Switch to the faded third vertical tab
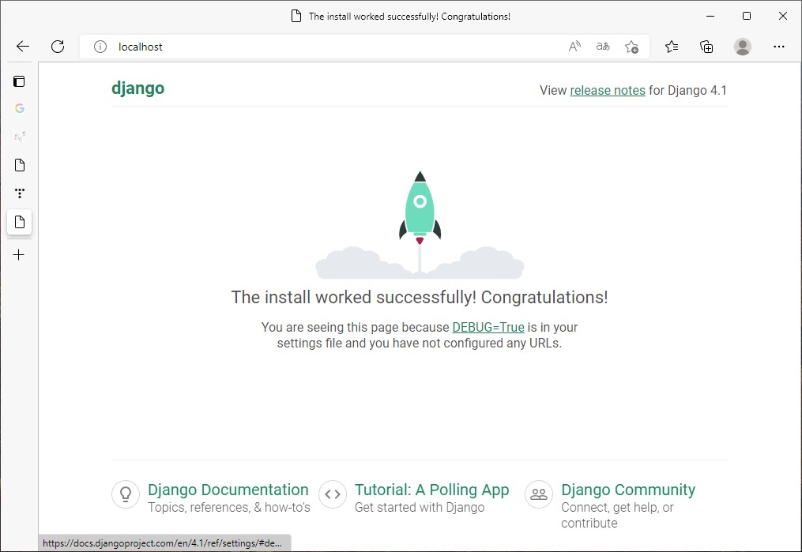 20,137
